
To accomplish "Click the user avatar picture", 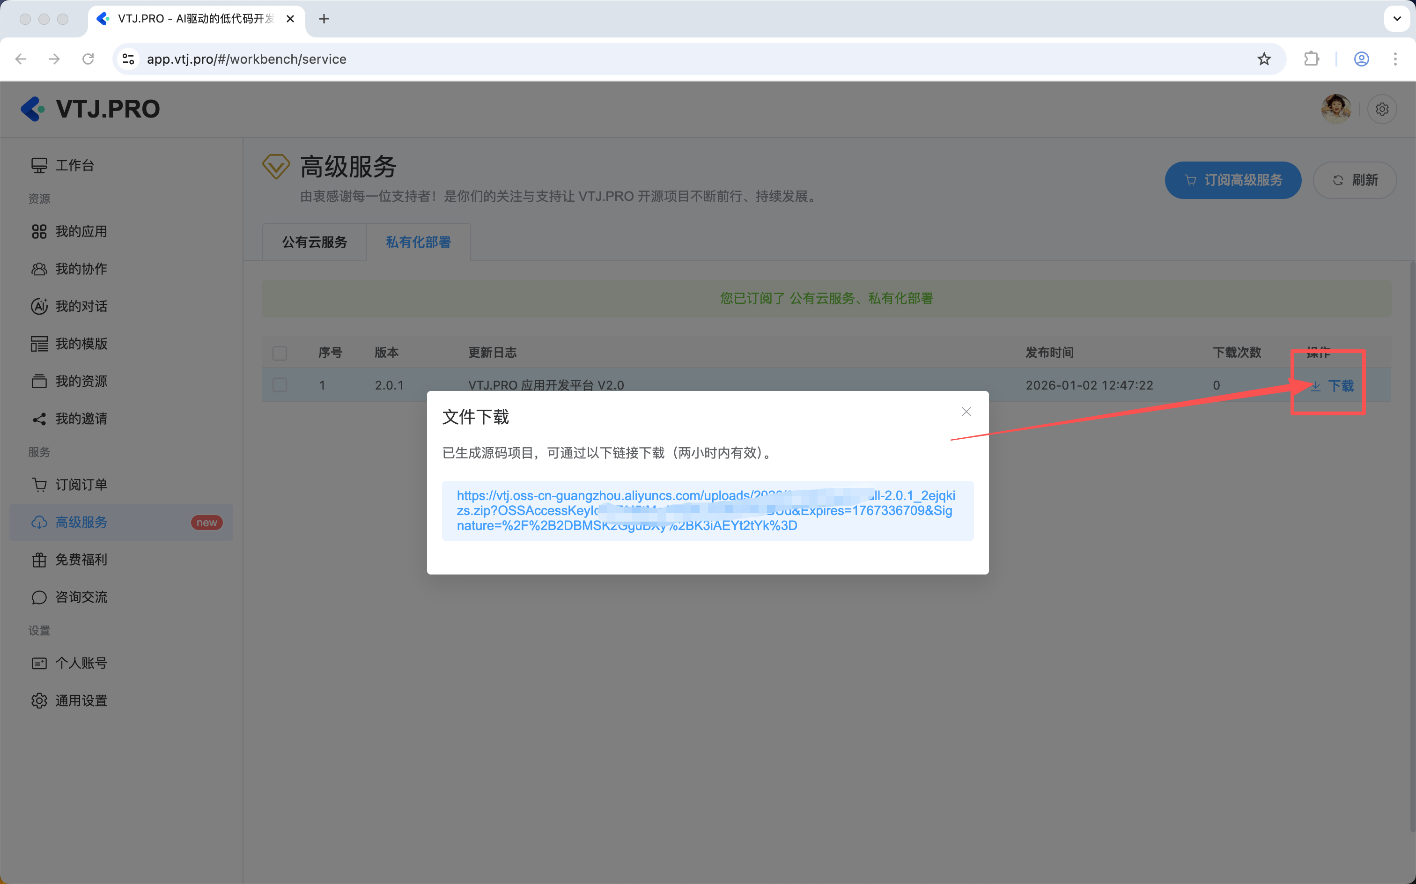I will click(1335, 110).
